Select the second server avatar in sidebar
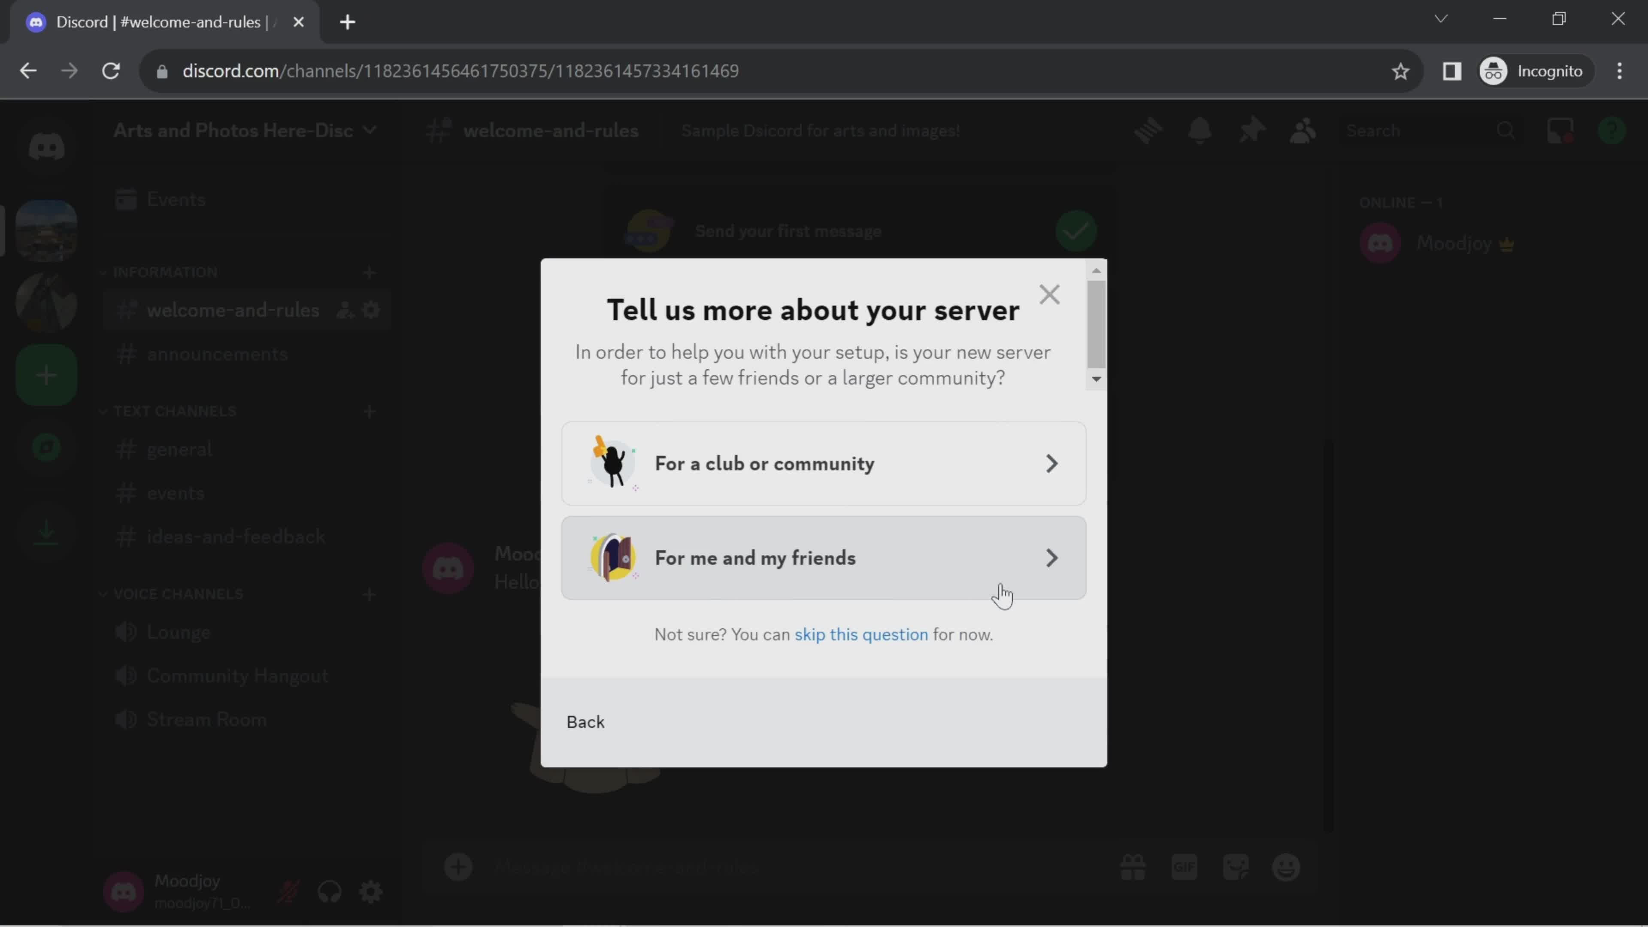Screen dimensions: 1648x927 click(46, 303)
